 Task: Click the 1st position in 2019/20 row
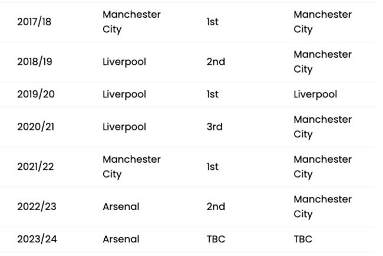coord(212,94)
